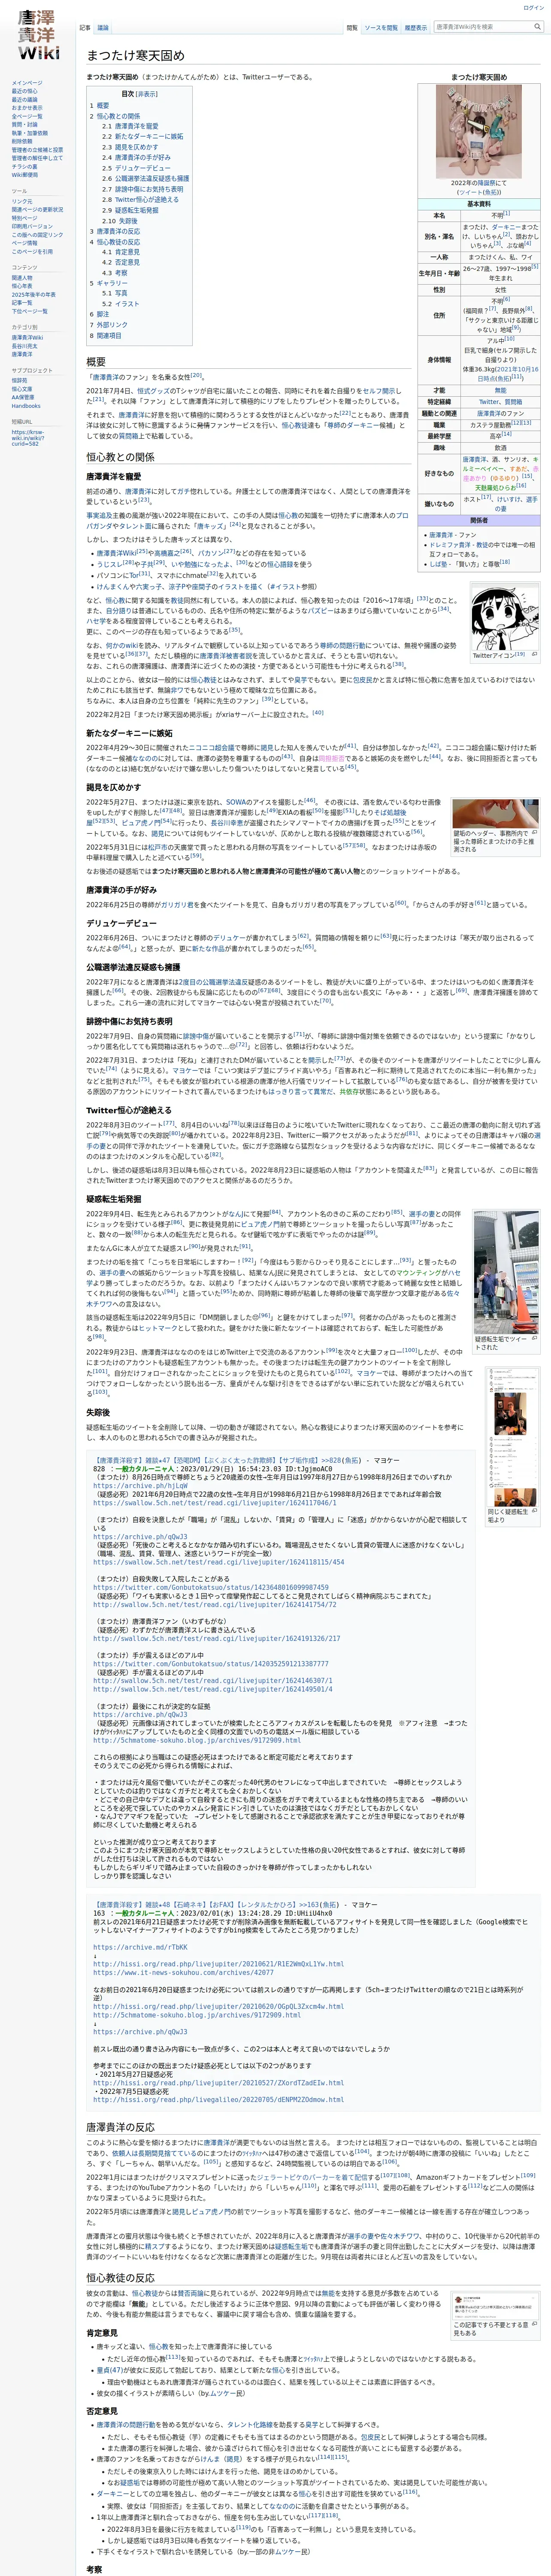Open 下位ページ一覧 in the sidebar
Image resolution: width=551 pixels, height=2576 pixels.
(x=30, y=311)
